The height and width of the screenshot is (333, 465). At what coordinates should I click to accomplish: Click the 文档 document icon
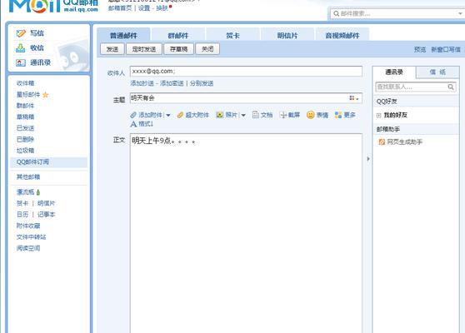(255, 115)
